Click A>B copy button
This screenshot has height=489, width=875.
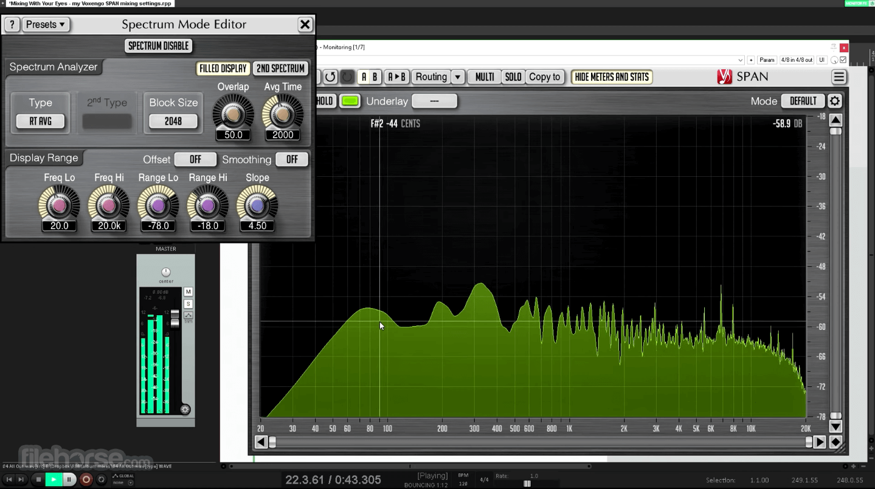pos(396,77)
